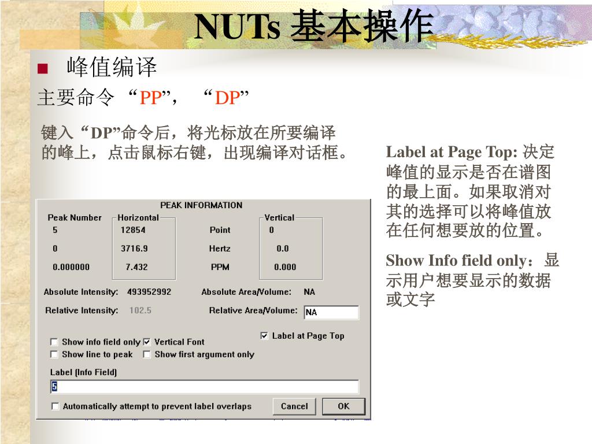Click the red "PP" command text

(x=150, y=97)
